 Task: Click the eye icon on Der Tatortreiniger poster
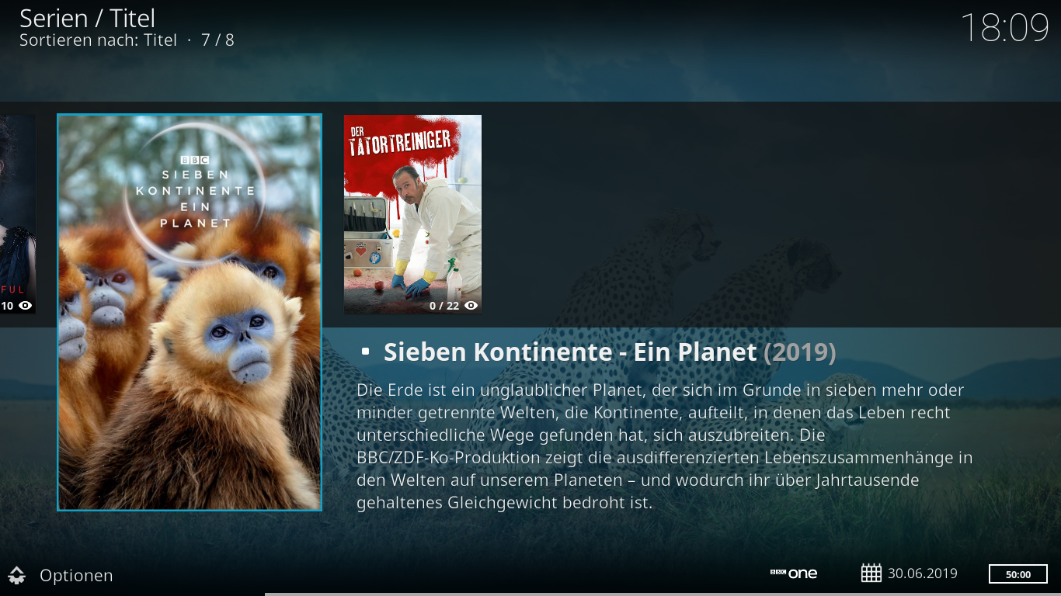pyautogui.click(x=471, y=306)
